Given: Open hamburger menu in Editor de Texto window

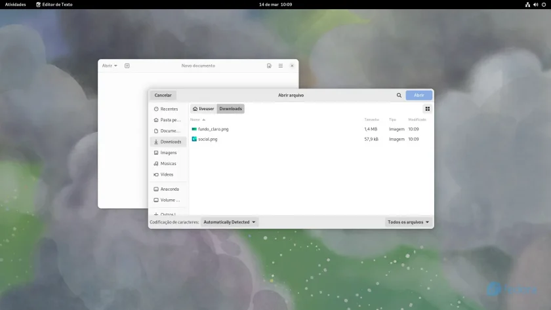Looking at the screenshot, I should click(281, 66).
